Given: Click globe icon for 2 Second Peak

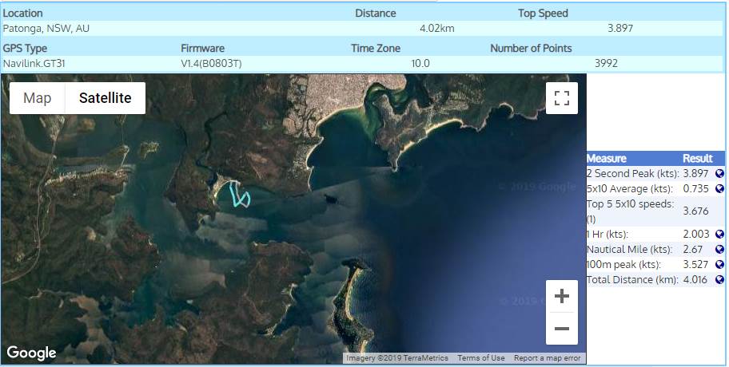Looking at the screenshot, I should pyautogui.click(x=719, y=173).
